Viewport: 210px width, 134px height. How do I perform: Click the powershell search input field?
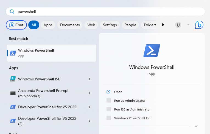(x=105, y=11)
